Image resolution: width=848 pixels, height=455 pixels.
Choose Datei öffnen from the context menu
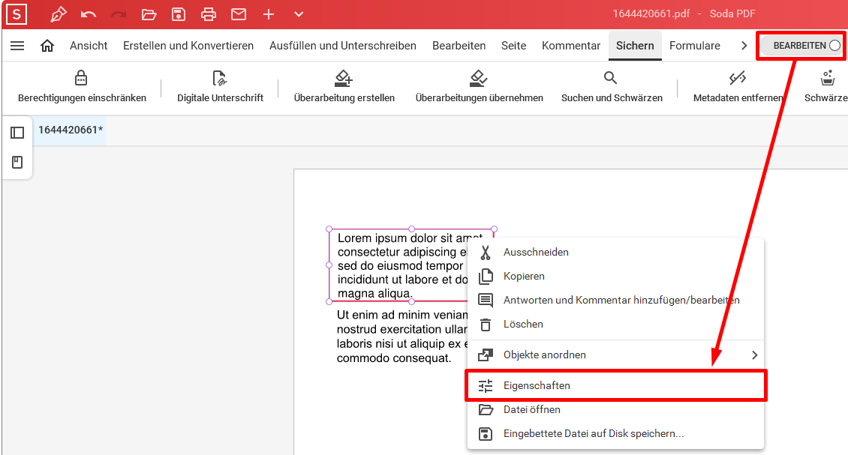[x=615, y=409]
